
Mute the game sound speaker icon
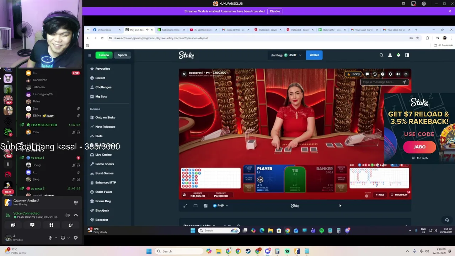(398, 74)
